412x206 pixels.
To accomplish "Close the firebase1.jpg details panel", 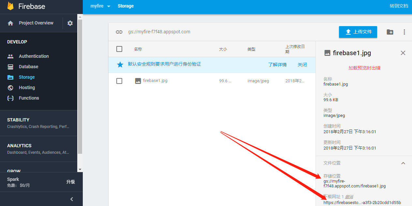I will tap(403, 53).
